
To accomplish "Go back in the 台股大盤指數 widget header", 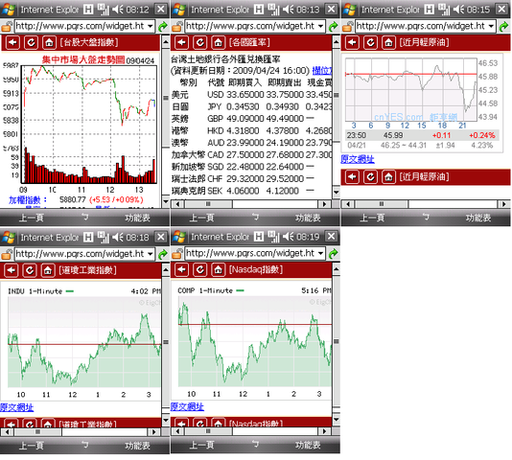I will pos(12,42).
